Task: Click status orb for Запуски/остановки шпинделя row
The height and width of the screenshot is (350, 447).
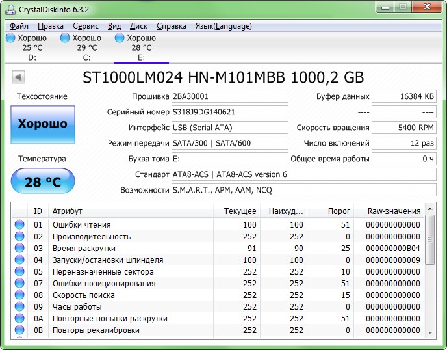Action: click(19, 260)
